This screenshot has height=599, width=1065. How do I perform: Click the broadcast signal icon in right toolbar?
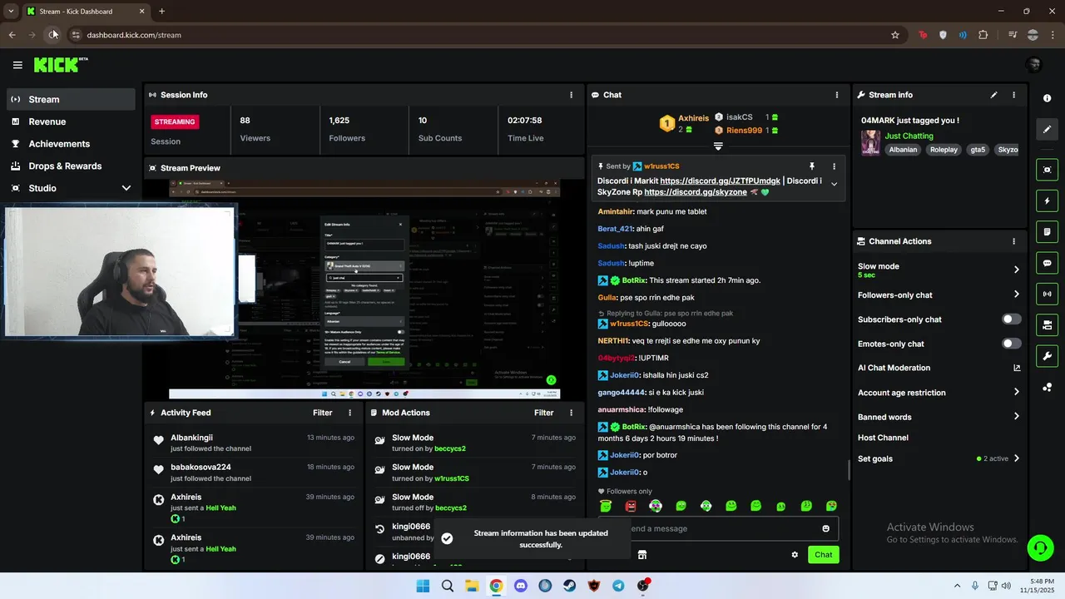point(1047,294)
